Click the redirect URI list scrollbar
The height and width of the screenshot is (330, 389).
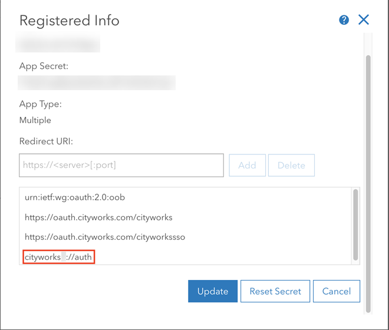[355, 224]
